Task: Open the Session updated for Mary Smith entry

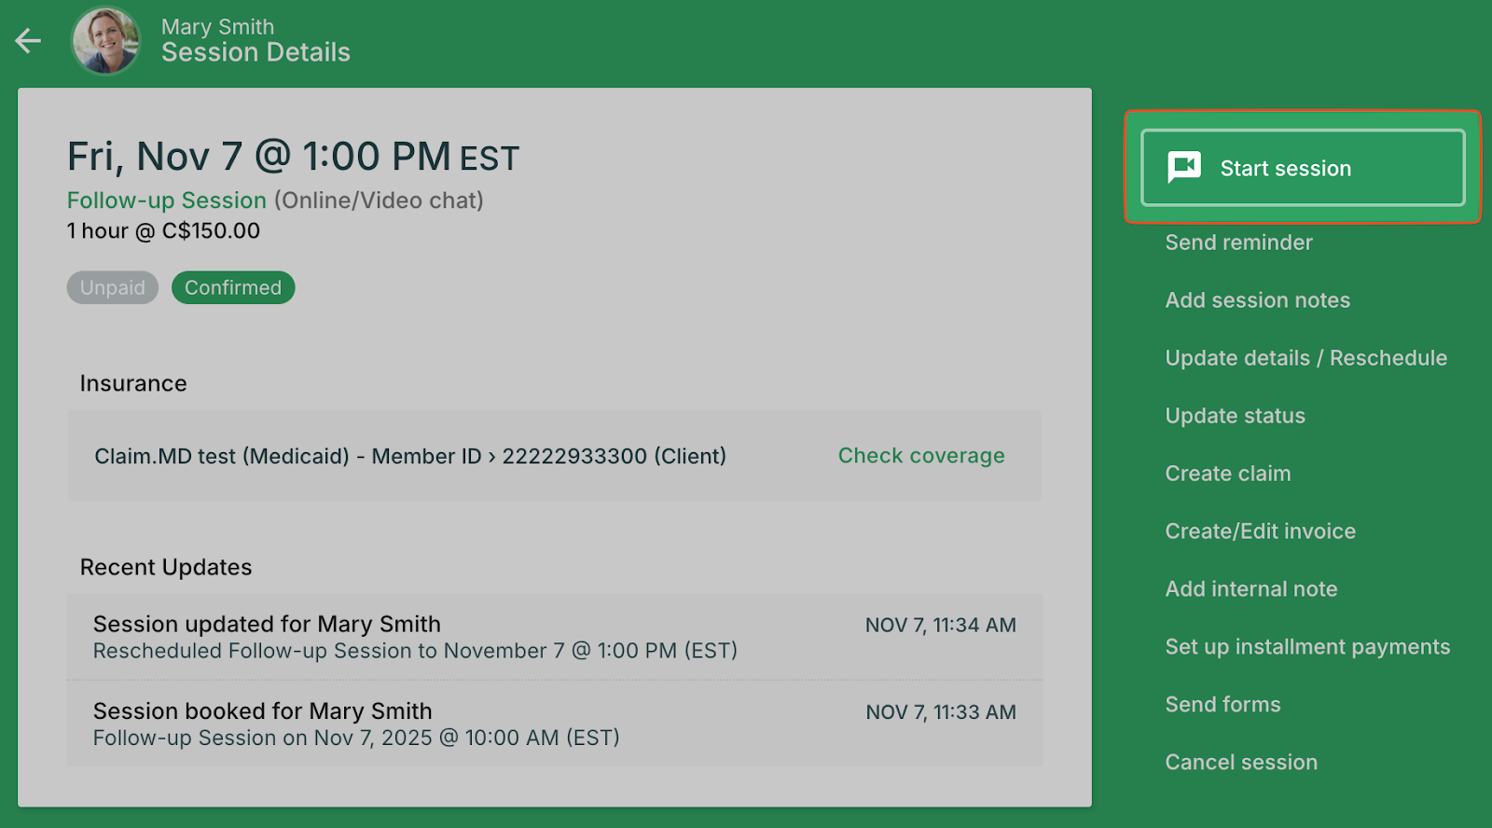Action: [554, 637]
